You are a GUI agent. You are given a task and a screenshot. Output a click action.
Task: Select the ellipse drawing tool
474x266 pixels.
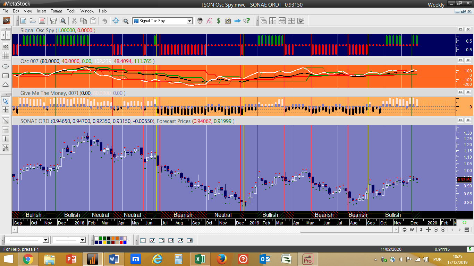[x=6, y=66]
